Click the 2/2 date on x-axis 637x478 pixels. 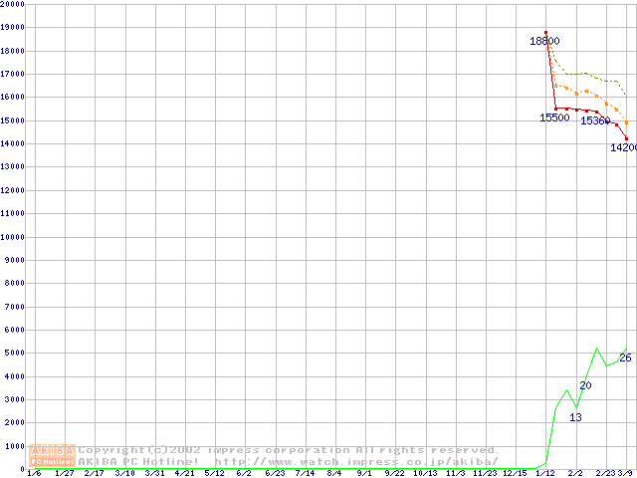pos(575,473)
